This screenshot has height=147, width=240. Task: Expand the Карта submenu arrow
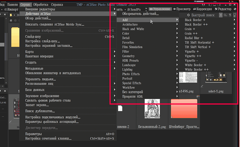pyautogui.click(x=114, y=52)
